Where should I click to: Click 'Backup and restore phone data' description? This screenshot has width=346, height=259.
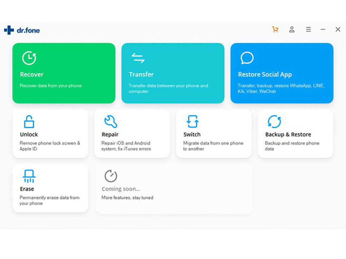coord(292,146)
